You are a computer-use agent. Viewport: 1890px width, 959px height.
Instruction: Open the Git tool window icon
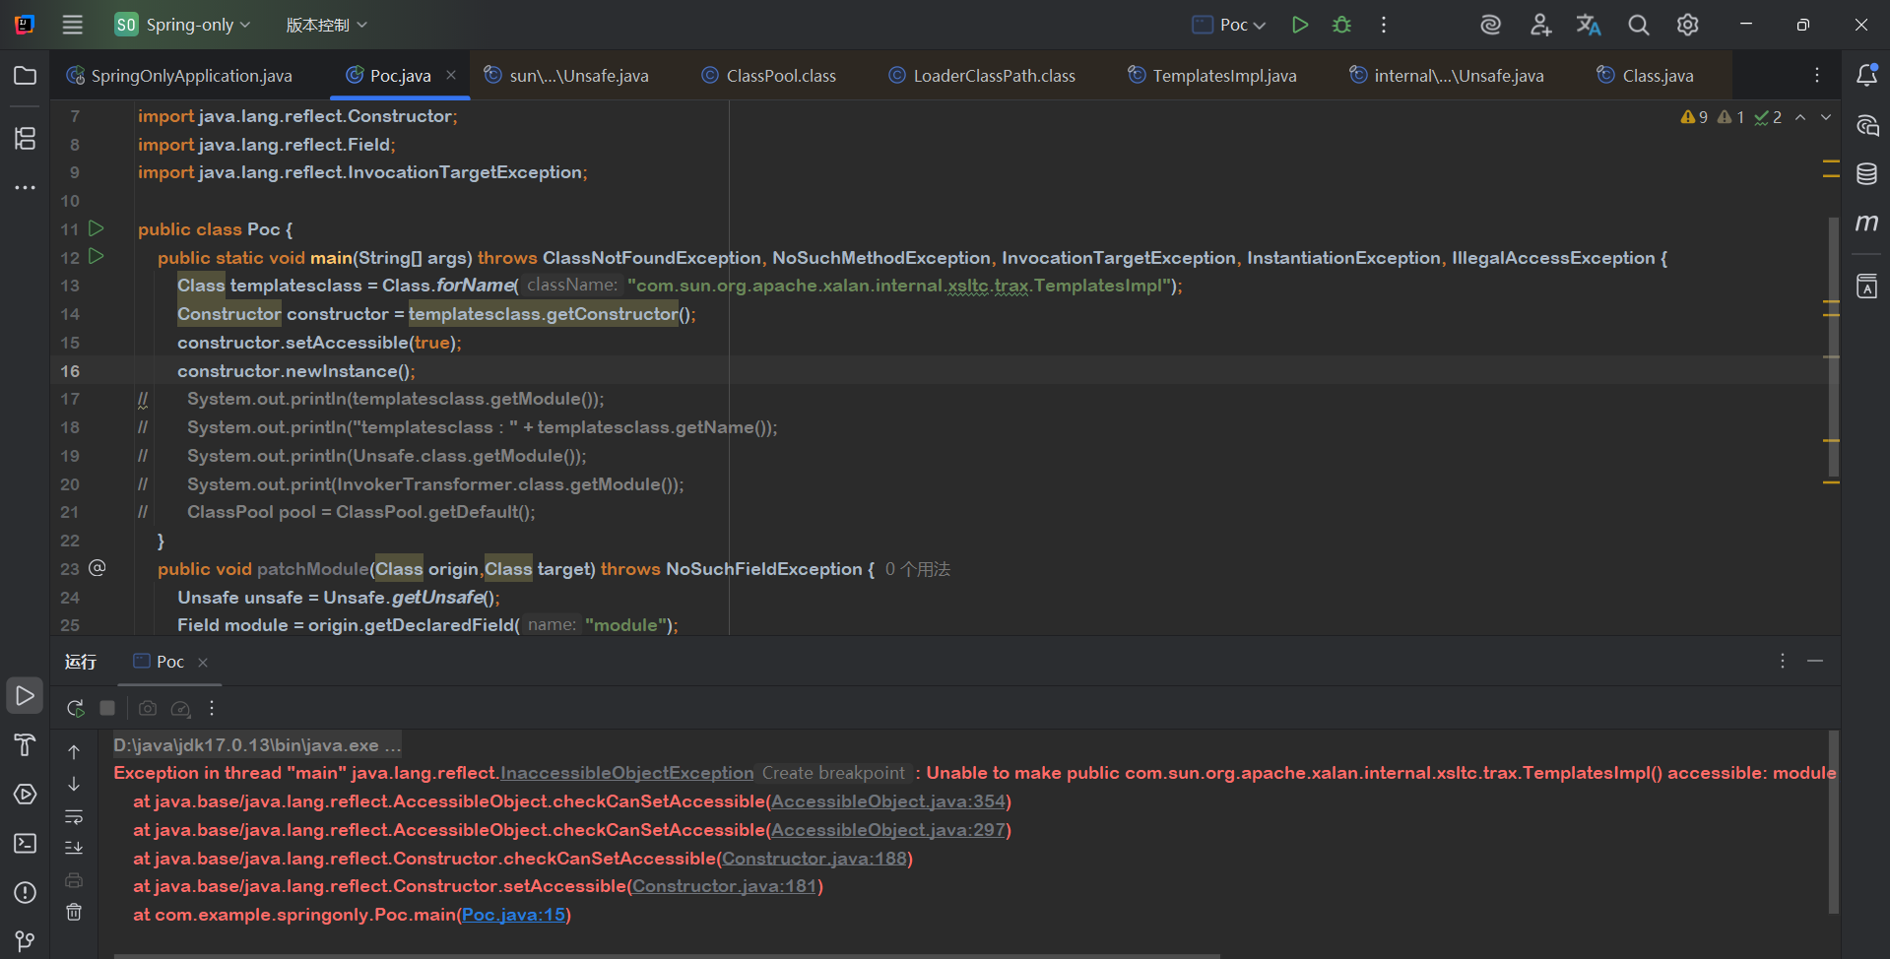(x=25, y=941)
